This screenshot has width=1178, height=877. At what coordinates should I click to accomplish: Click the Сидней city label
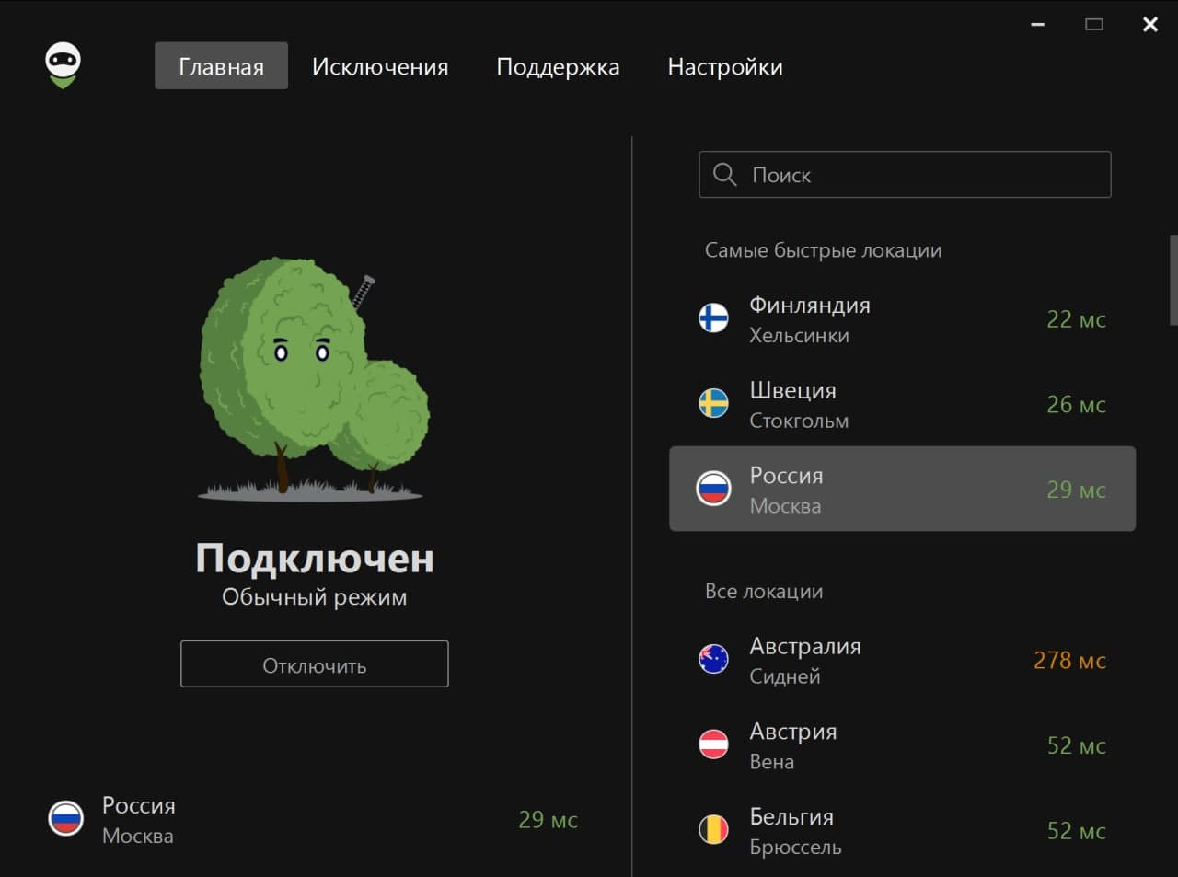[x=784, y=676]
